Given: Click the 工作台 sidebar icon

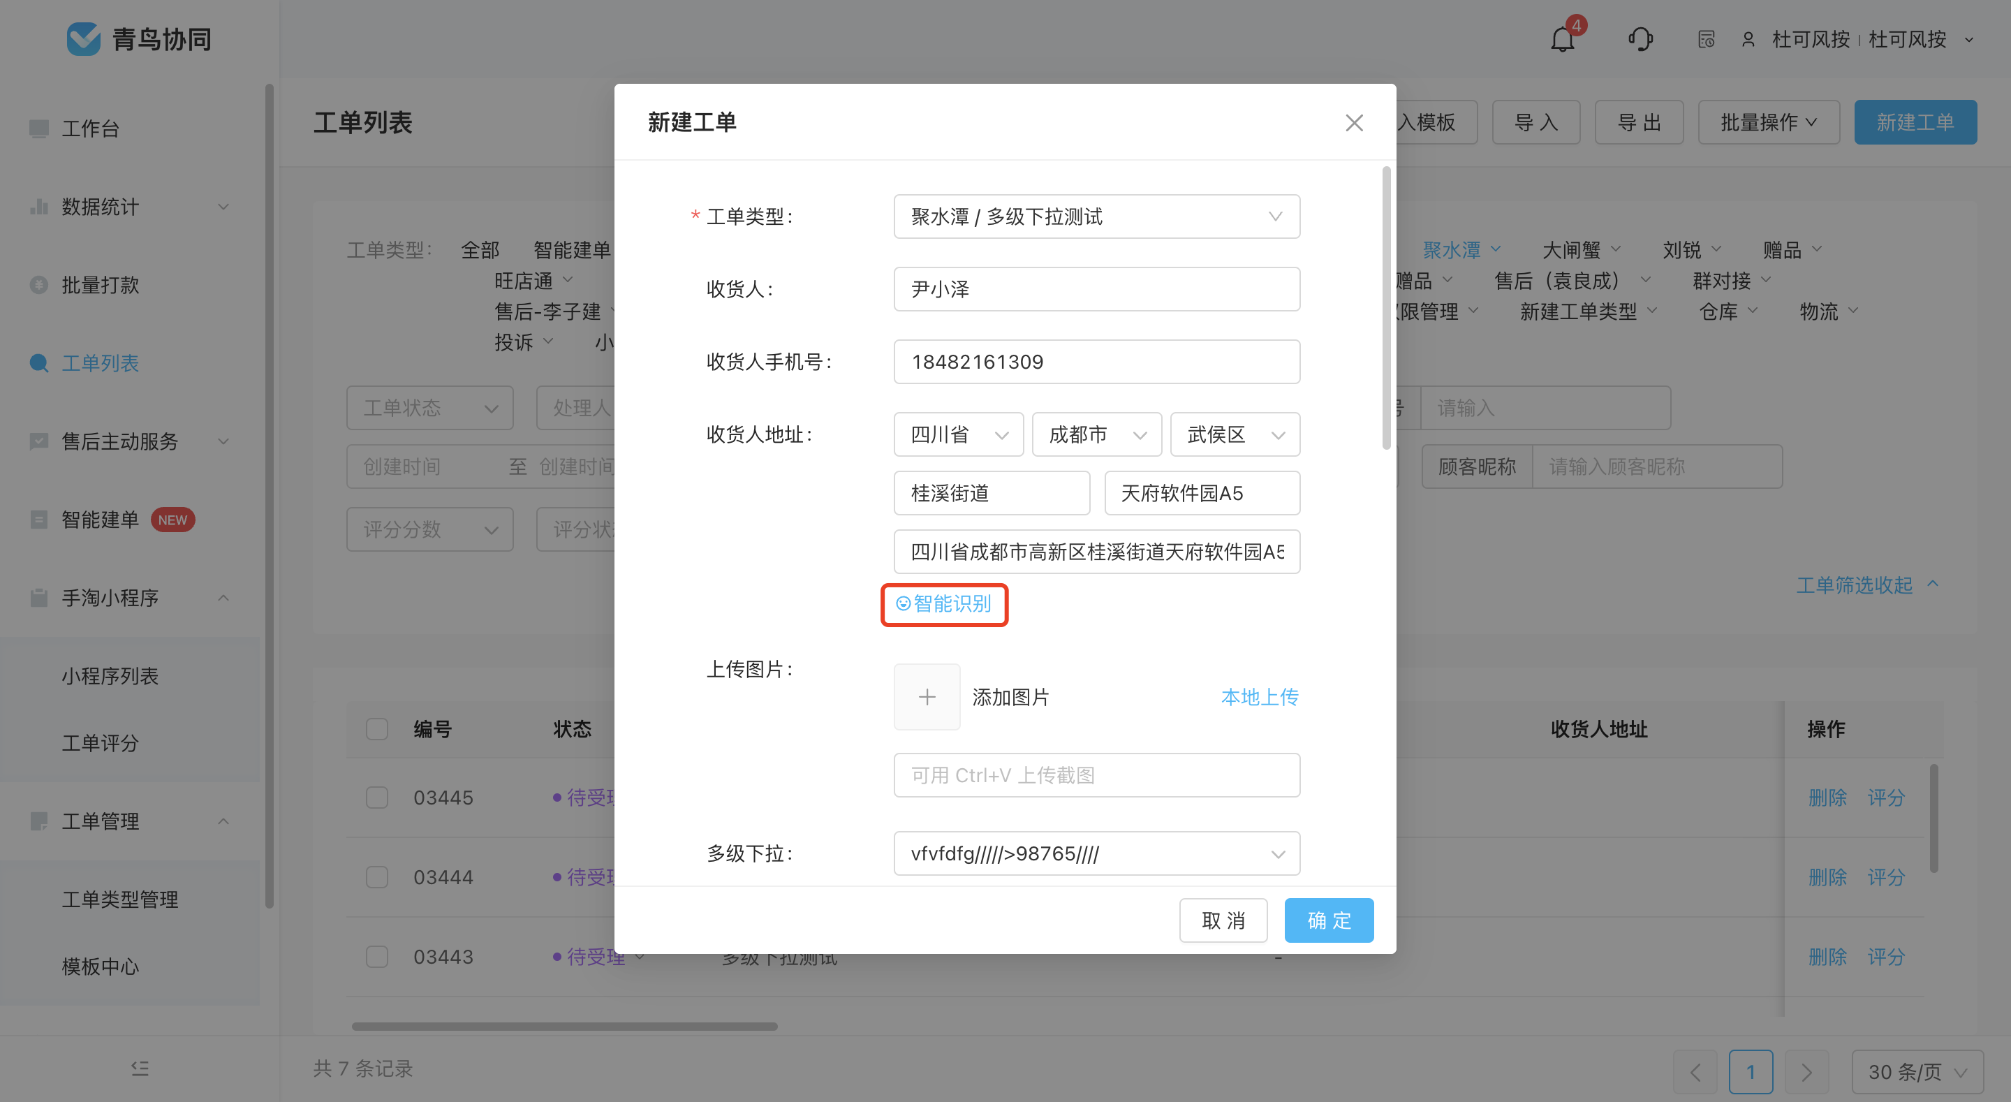Looking at the screenshot, I should (38, 128).
